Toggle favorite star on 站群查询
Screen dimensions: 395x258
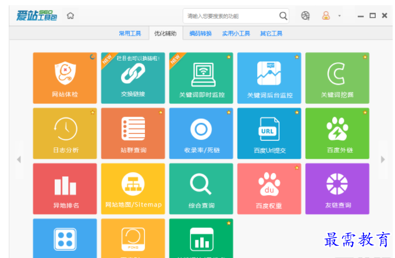[x=161, y=112]
